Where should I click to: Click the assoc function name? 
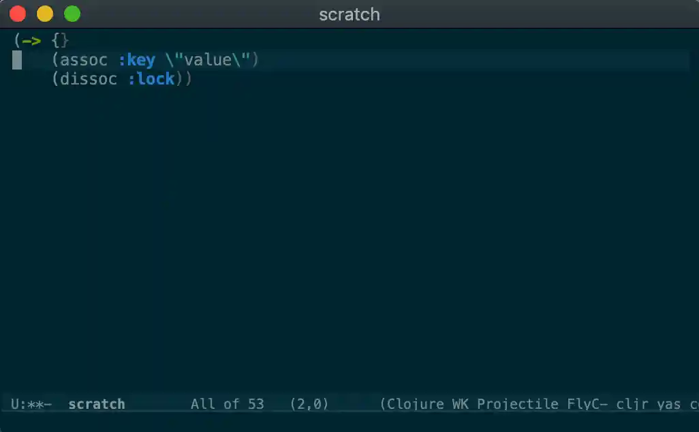click(84, 60)
